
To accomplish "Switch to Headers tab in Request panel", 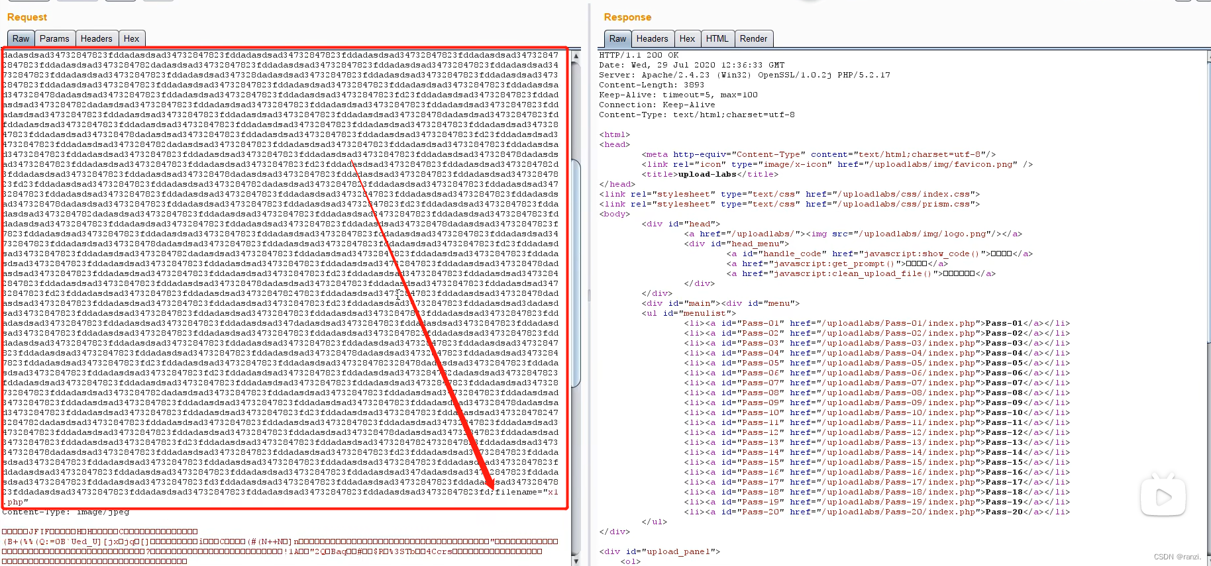I will coord(97,39).
